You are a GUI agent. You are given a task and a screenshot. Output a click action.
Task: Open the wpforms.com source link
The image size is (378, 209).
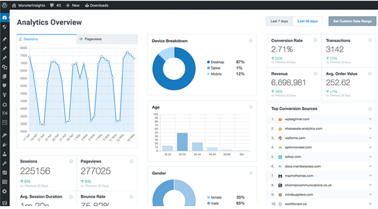click(295, 138)
